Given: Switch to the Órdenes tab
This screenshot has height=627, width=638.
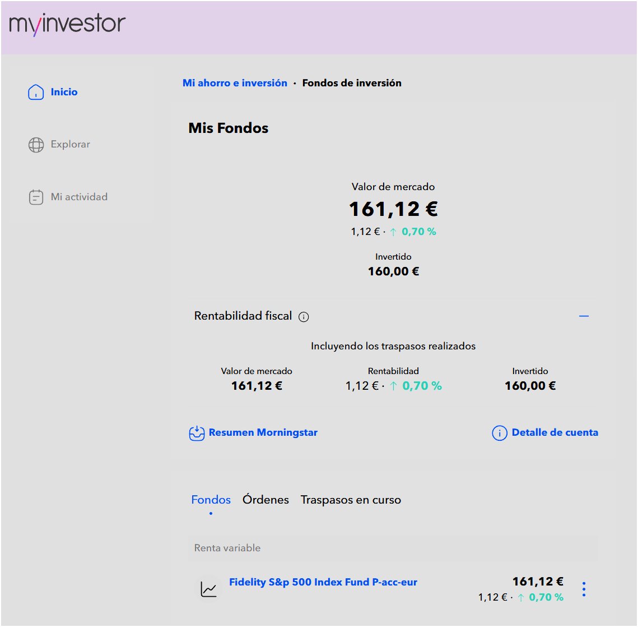Looking at the screenshot, I should pos(265,499).
